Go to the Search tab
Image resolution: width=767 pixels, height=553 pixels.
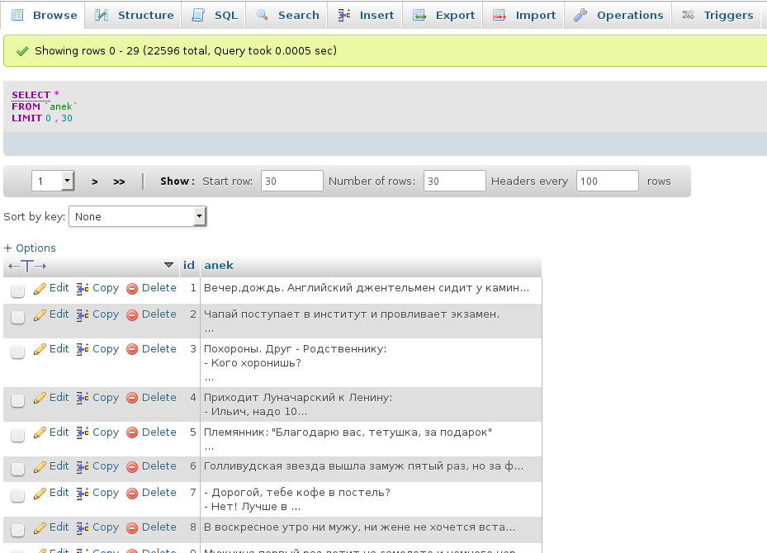(287, 15)
